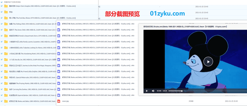The height and width of the screenshot is (106, 247).
Task: Open the E03 episode video icon
Action: 59,71
